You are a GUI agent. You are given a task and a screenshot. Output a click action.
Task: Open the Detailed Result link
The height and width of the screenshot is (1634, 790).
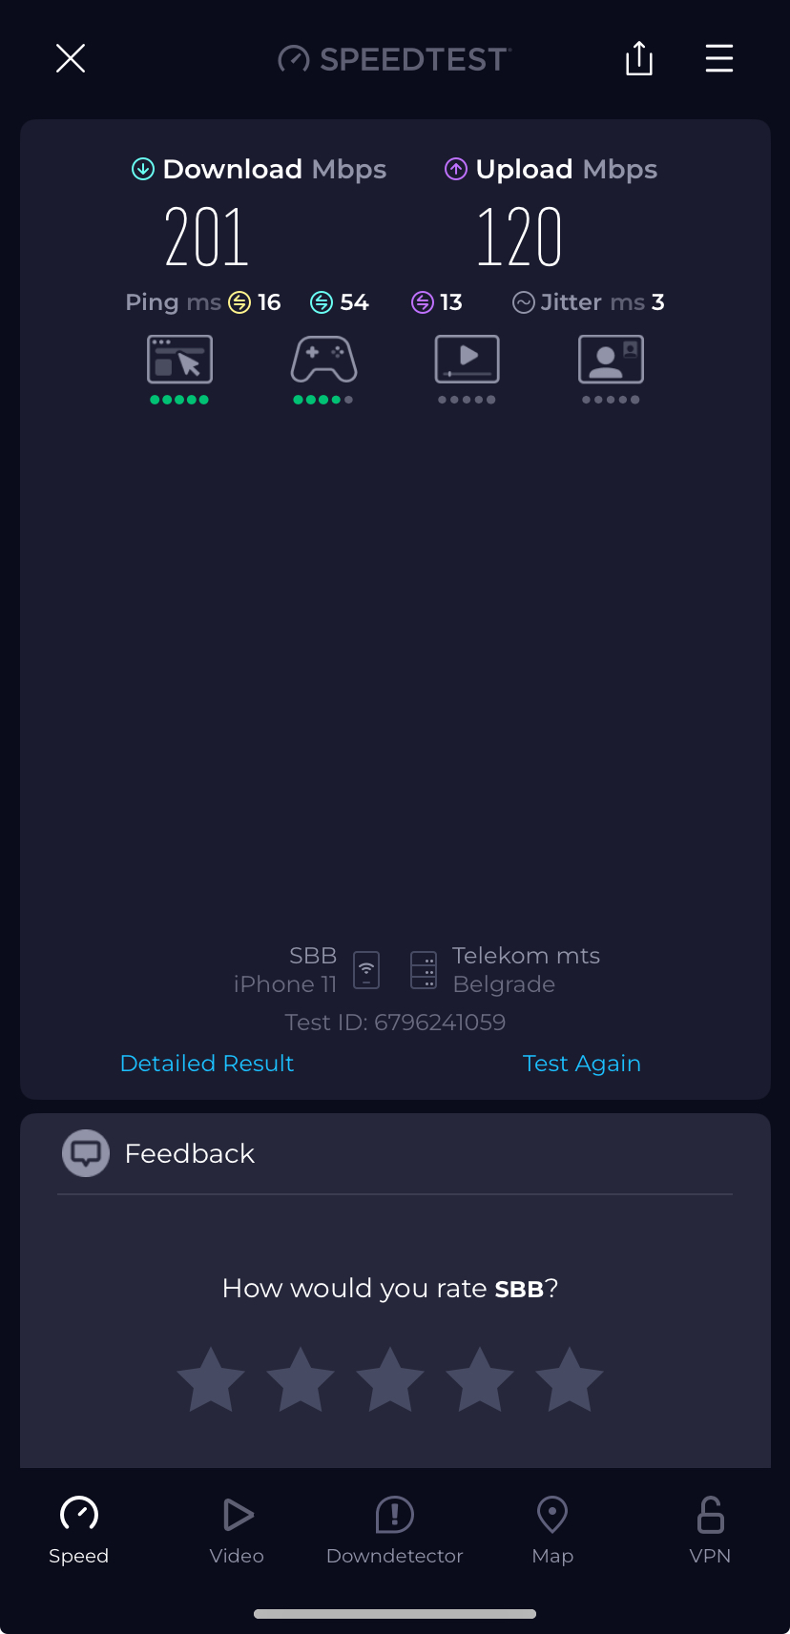[x=207, y=1064]
